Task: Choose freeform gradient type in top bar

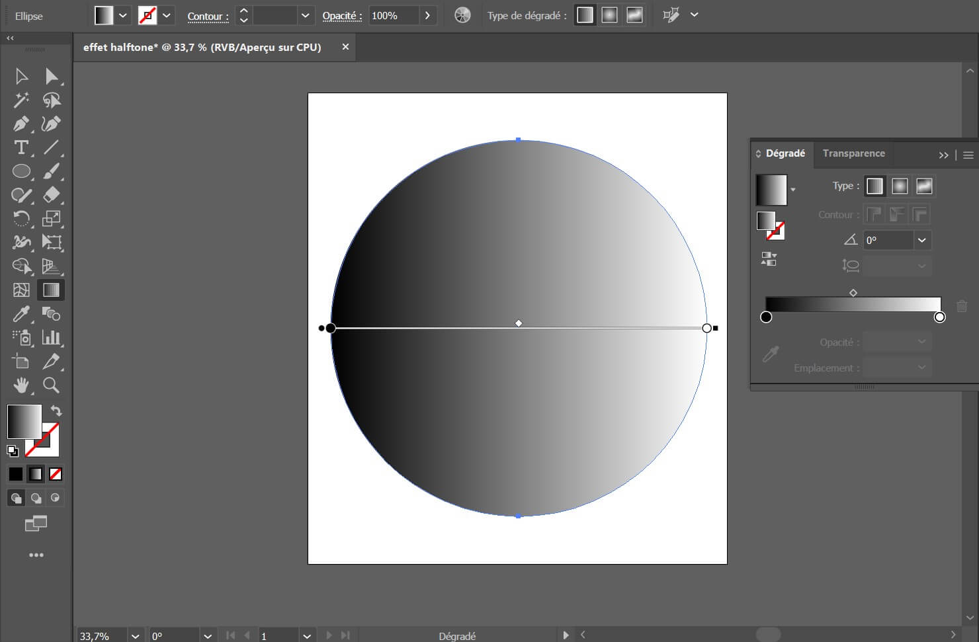Action: tap(634, 15)
